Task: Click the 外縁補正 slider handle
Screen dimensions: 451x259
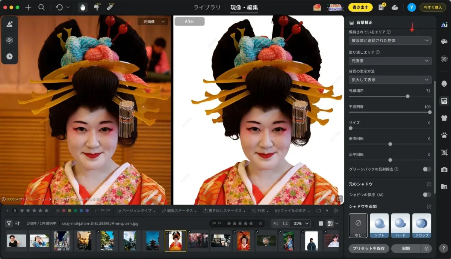Action: [408, 96]
